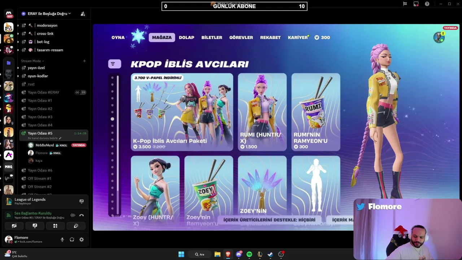Viewport: 462px width, 260px height.
Task: Open Steam from the taskbar
Action: (x=270, y=254)
